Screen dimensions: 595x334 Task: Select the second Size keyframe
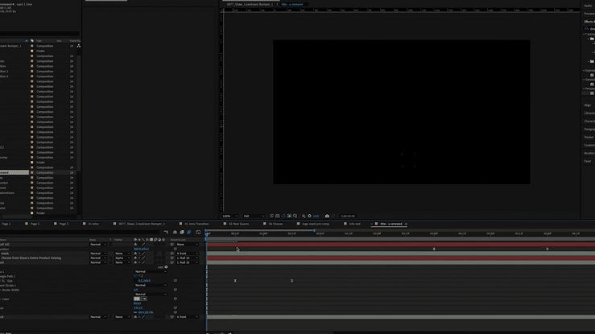(x=291, y=281)
